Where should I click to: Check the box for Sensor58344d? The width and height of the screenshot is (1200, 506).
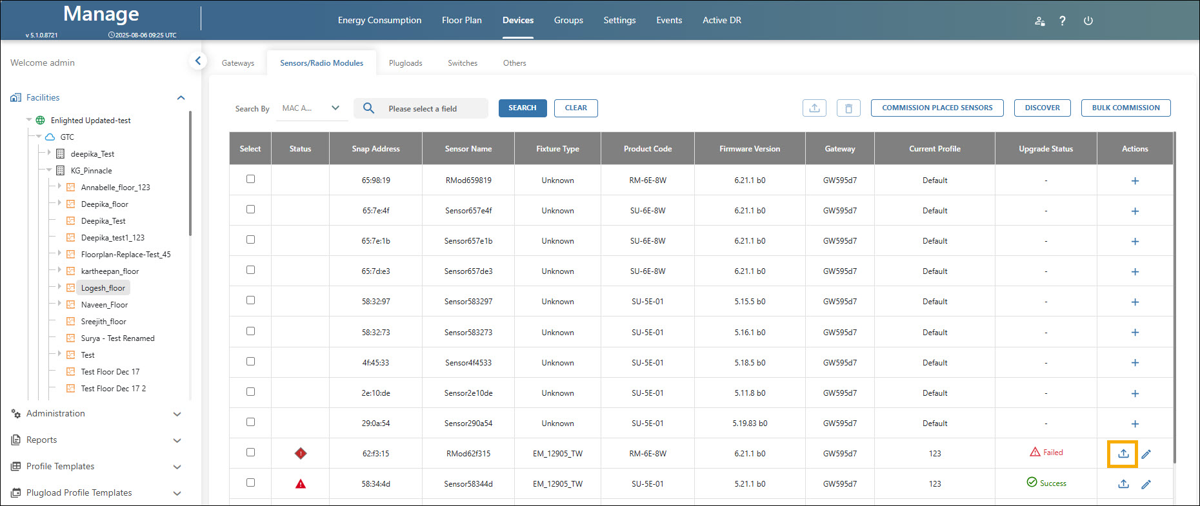(x=250, y=483)
